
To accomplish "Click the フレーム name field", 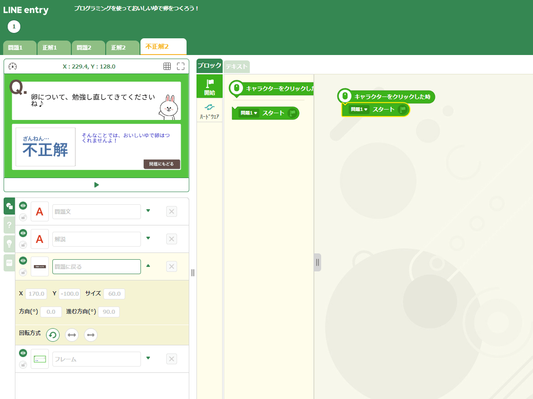I will click(x=97, y=359).
